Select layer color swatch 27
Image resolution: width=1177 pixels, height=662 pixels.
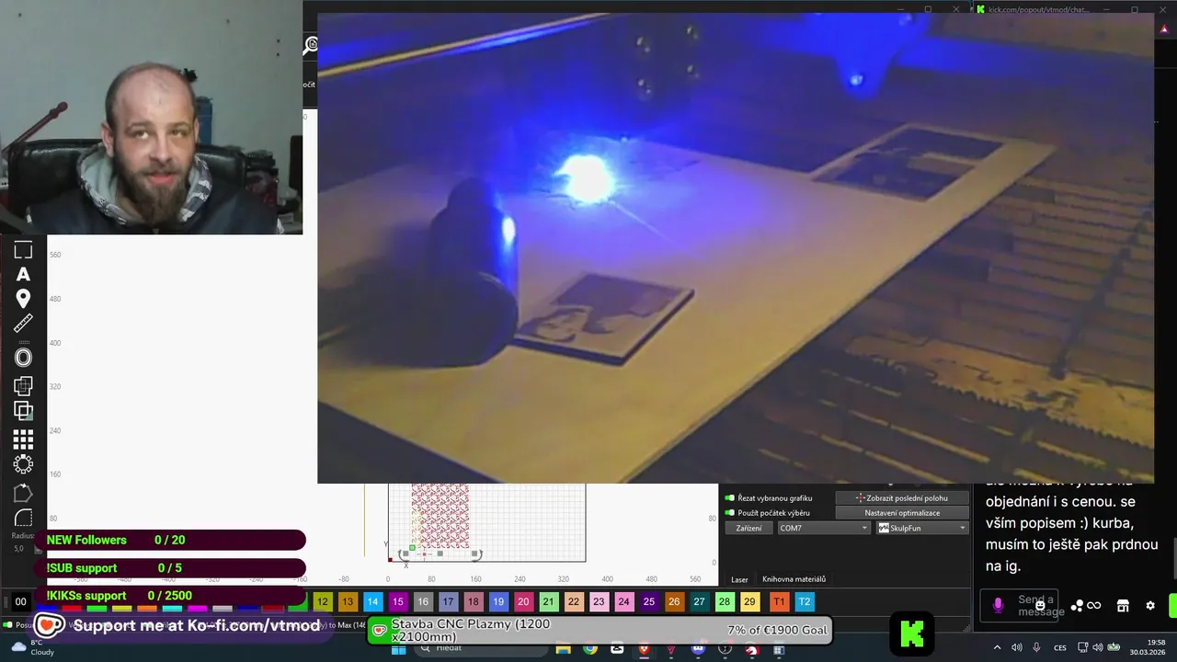pyautogui.click(x=699, y=602)
